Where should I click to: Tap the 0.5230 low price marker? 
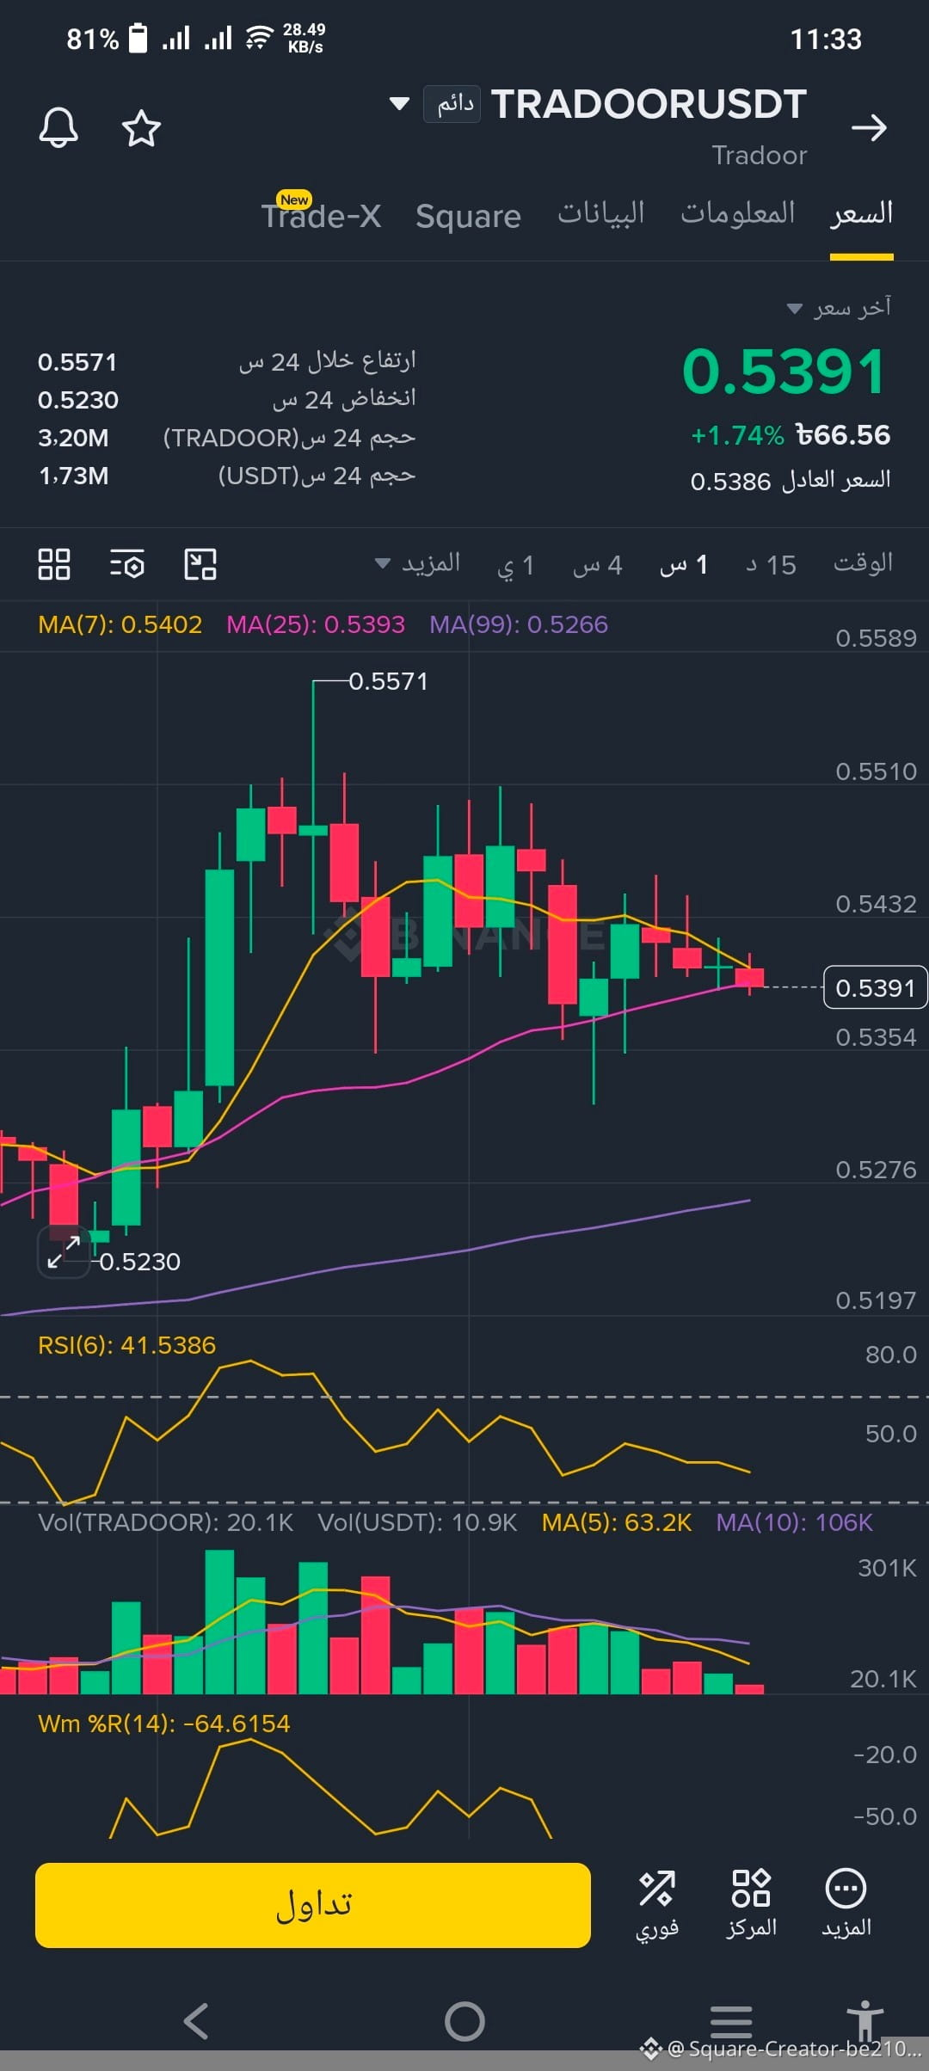[x=140, y=1262]
